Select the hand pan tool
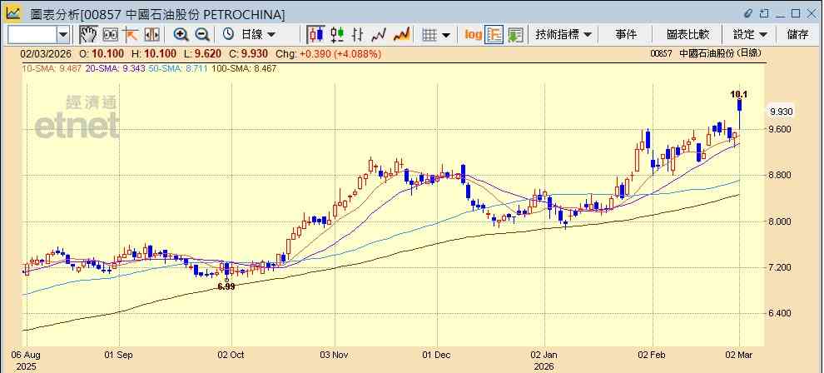824x373 pixels. 88,35
